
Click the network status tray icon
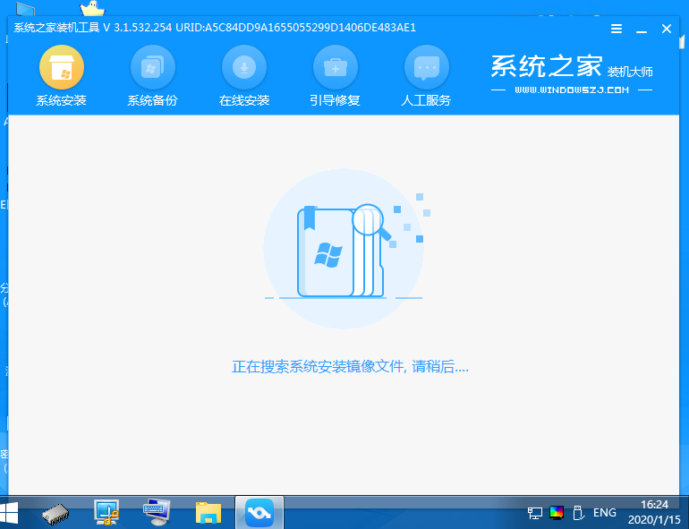pos(535,513)
